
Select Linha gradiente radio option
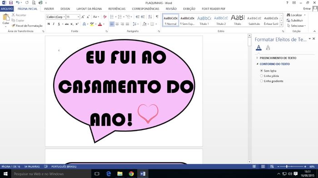pyautogui.click(x=261, y=81)
